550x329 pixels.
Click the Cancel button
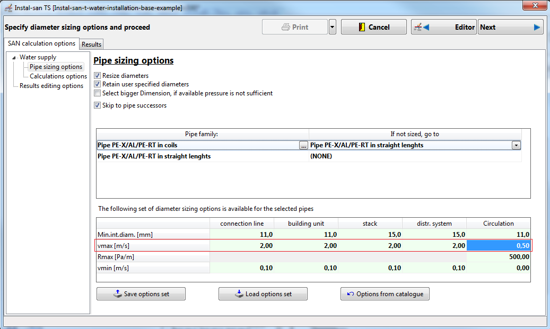(x=373, y=27)
